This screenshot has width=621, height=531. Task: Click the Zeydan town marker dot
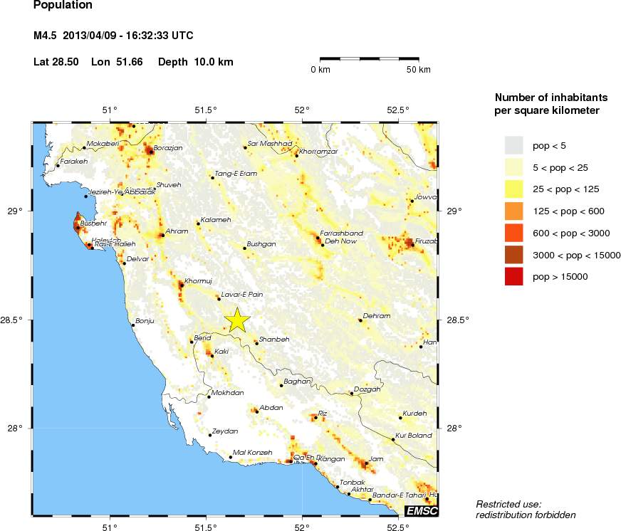(x=210, y=435)
